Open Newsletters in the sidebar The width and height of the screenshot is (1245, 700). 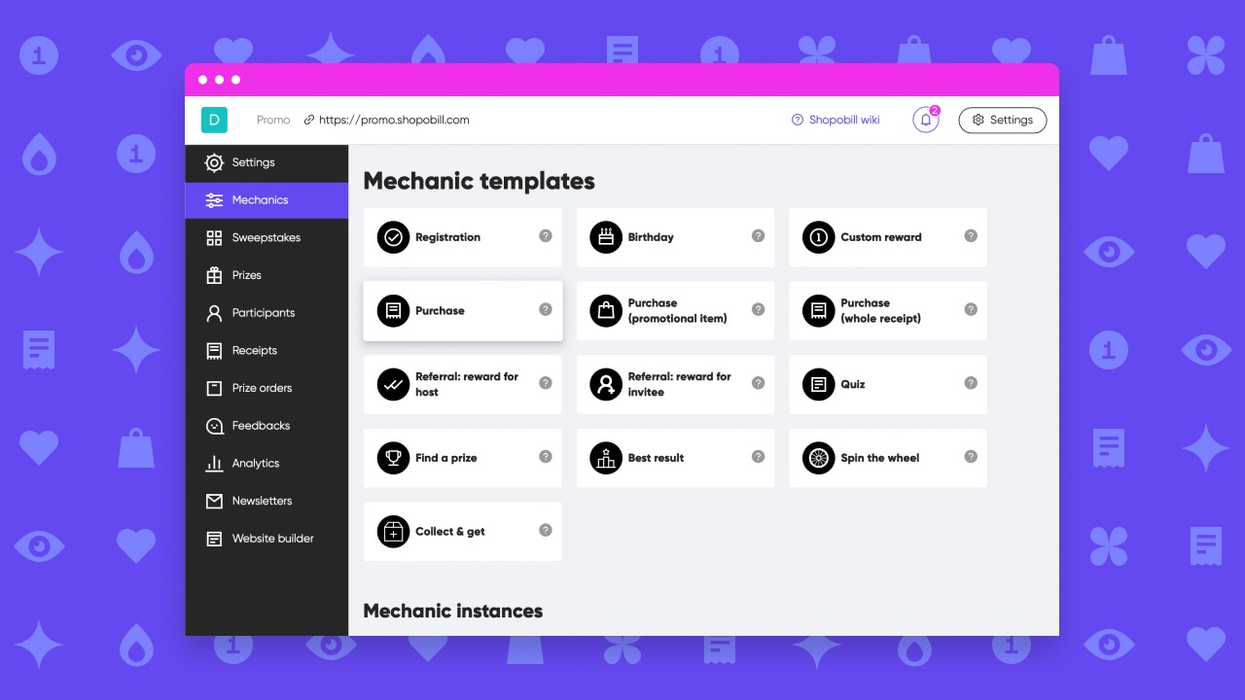(x=267, y=501)
